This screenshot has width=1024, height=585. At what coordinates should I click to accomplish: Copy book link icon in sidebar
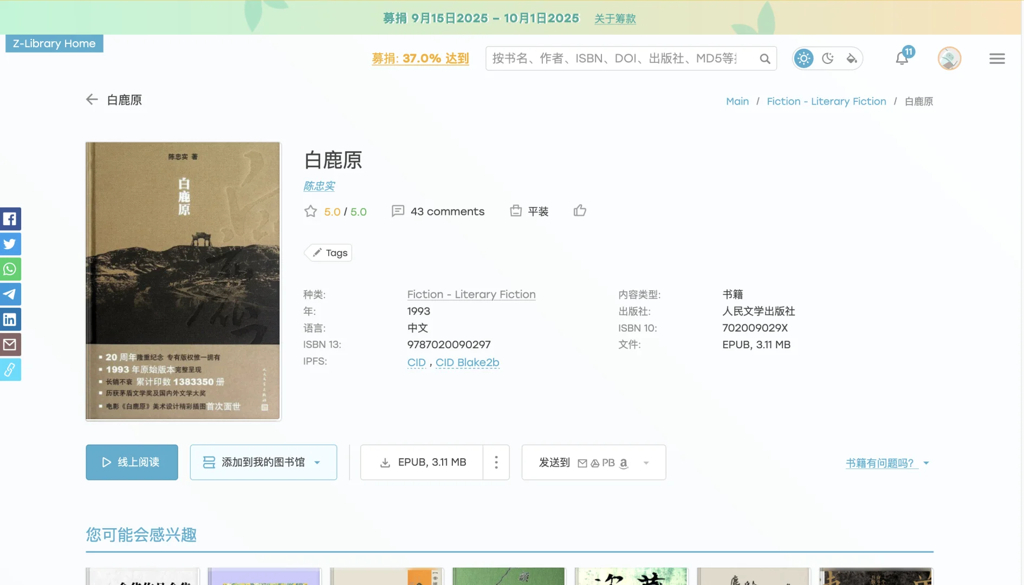coord(10,369)
